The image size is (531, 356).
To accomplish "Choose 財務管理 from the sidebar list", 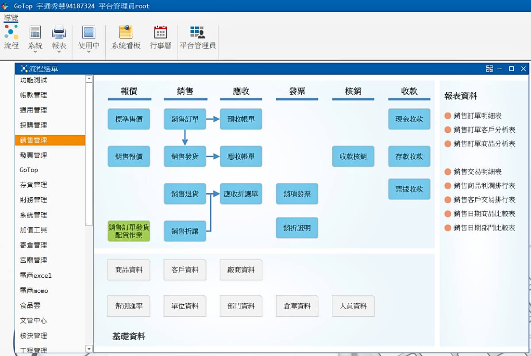I will coord(34,200).
